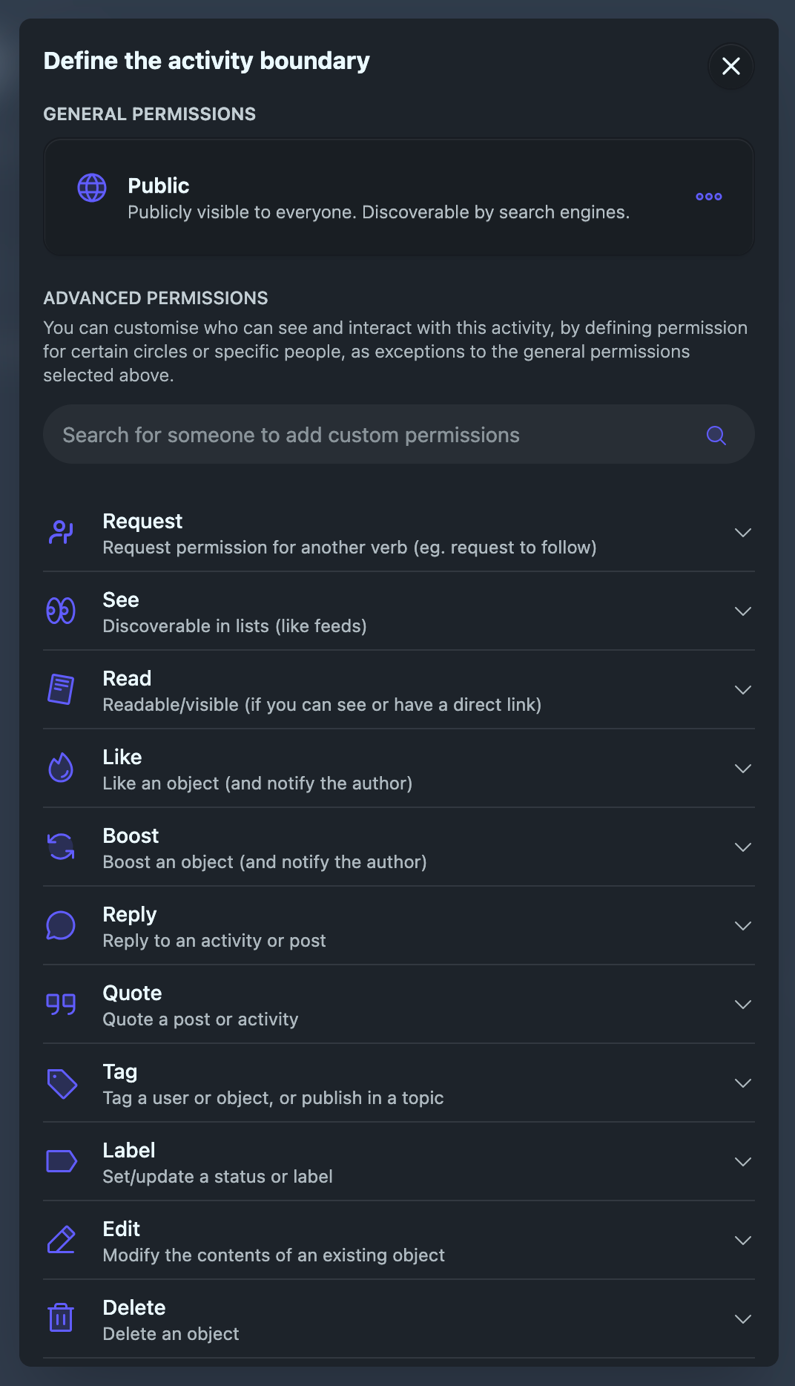Click the Quote quotation marks icon
795x1386 pixels.
[x=62, y=1004]
